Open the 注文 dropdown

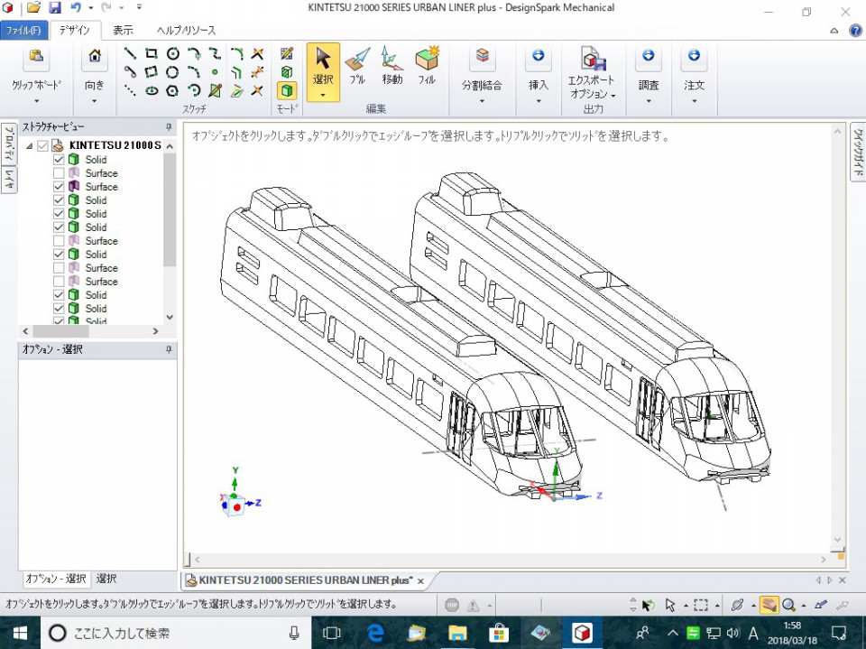[695, 101]
